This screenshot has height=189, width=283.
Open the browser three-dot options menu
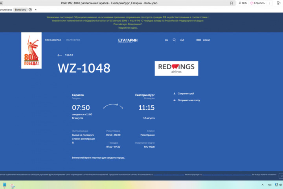pos(270,3)
